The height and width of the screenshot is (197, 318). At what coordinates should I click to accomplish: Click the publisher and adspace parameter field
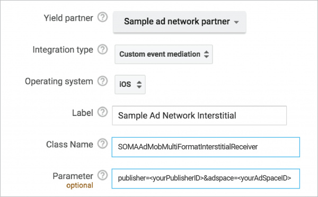tap(206, 178)
